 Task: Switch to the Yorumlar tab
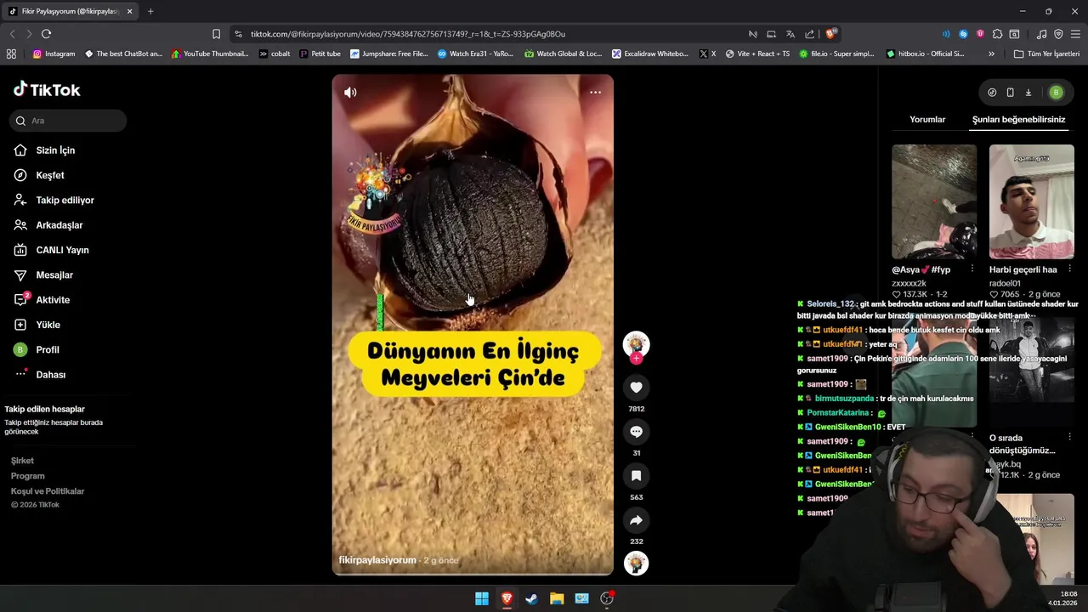[x=927, y=120]
